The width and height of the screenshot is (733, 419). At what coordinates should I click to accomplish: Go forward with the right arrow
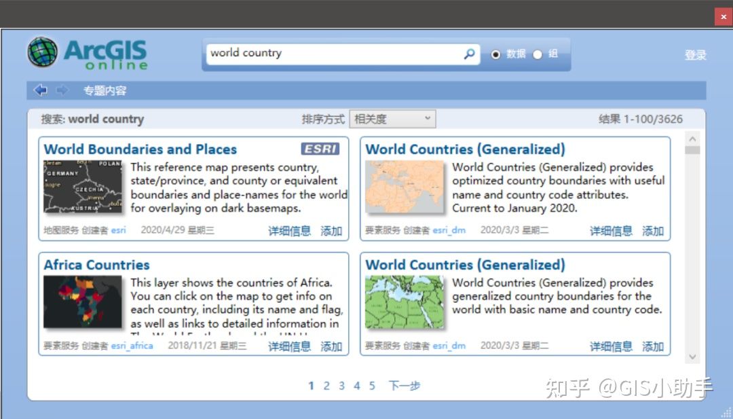(x=62, y=90)
